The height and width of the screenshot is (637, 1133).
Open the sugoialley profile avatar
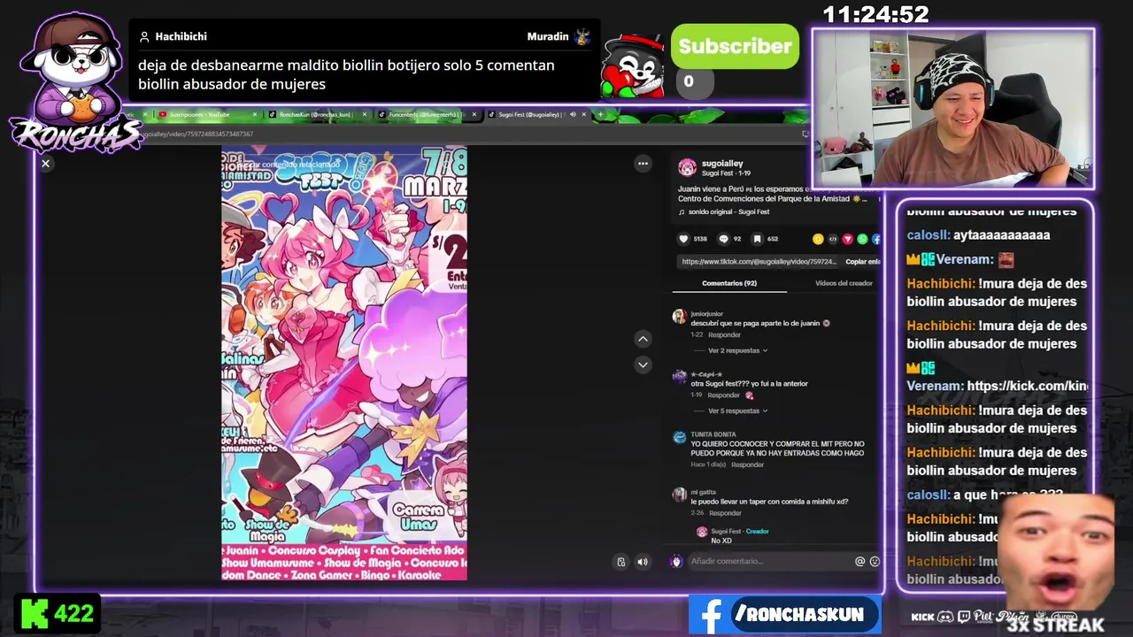coord(687,167)
